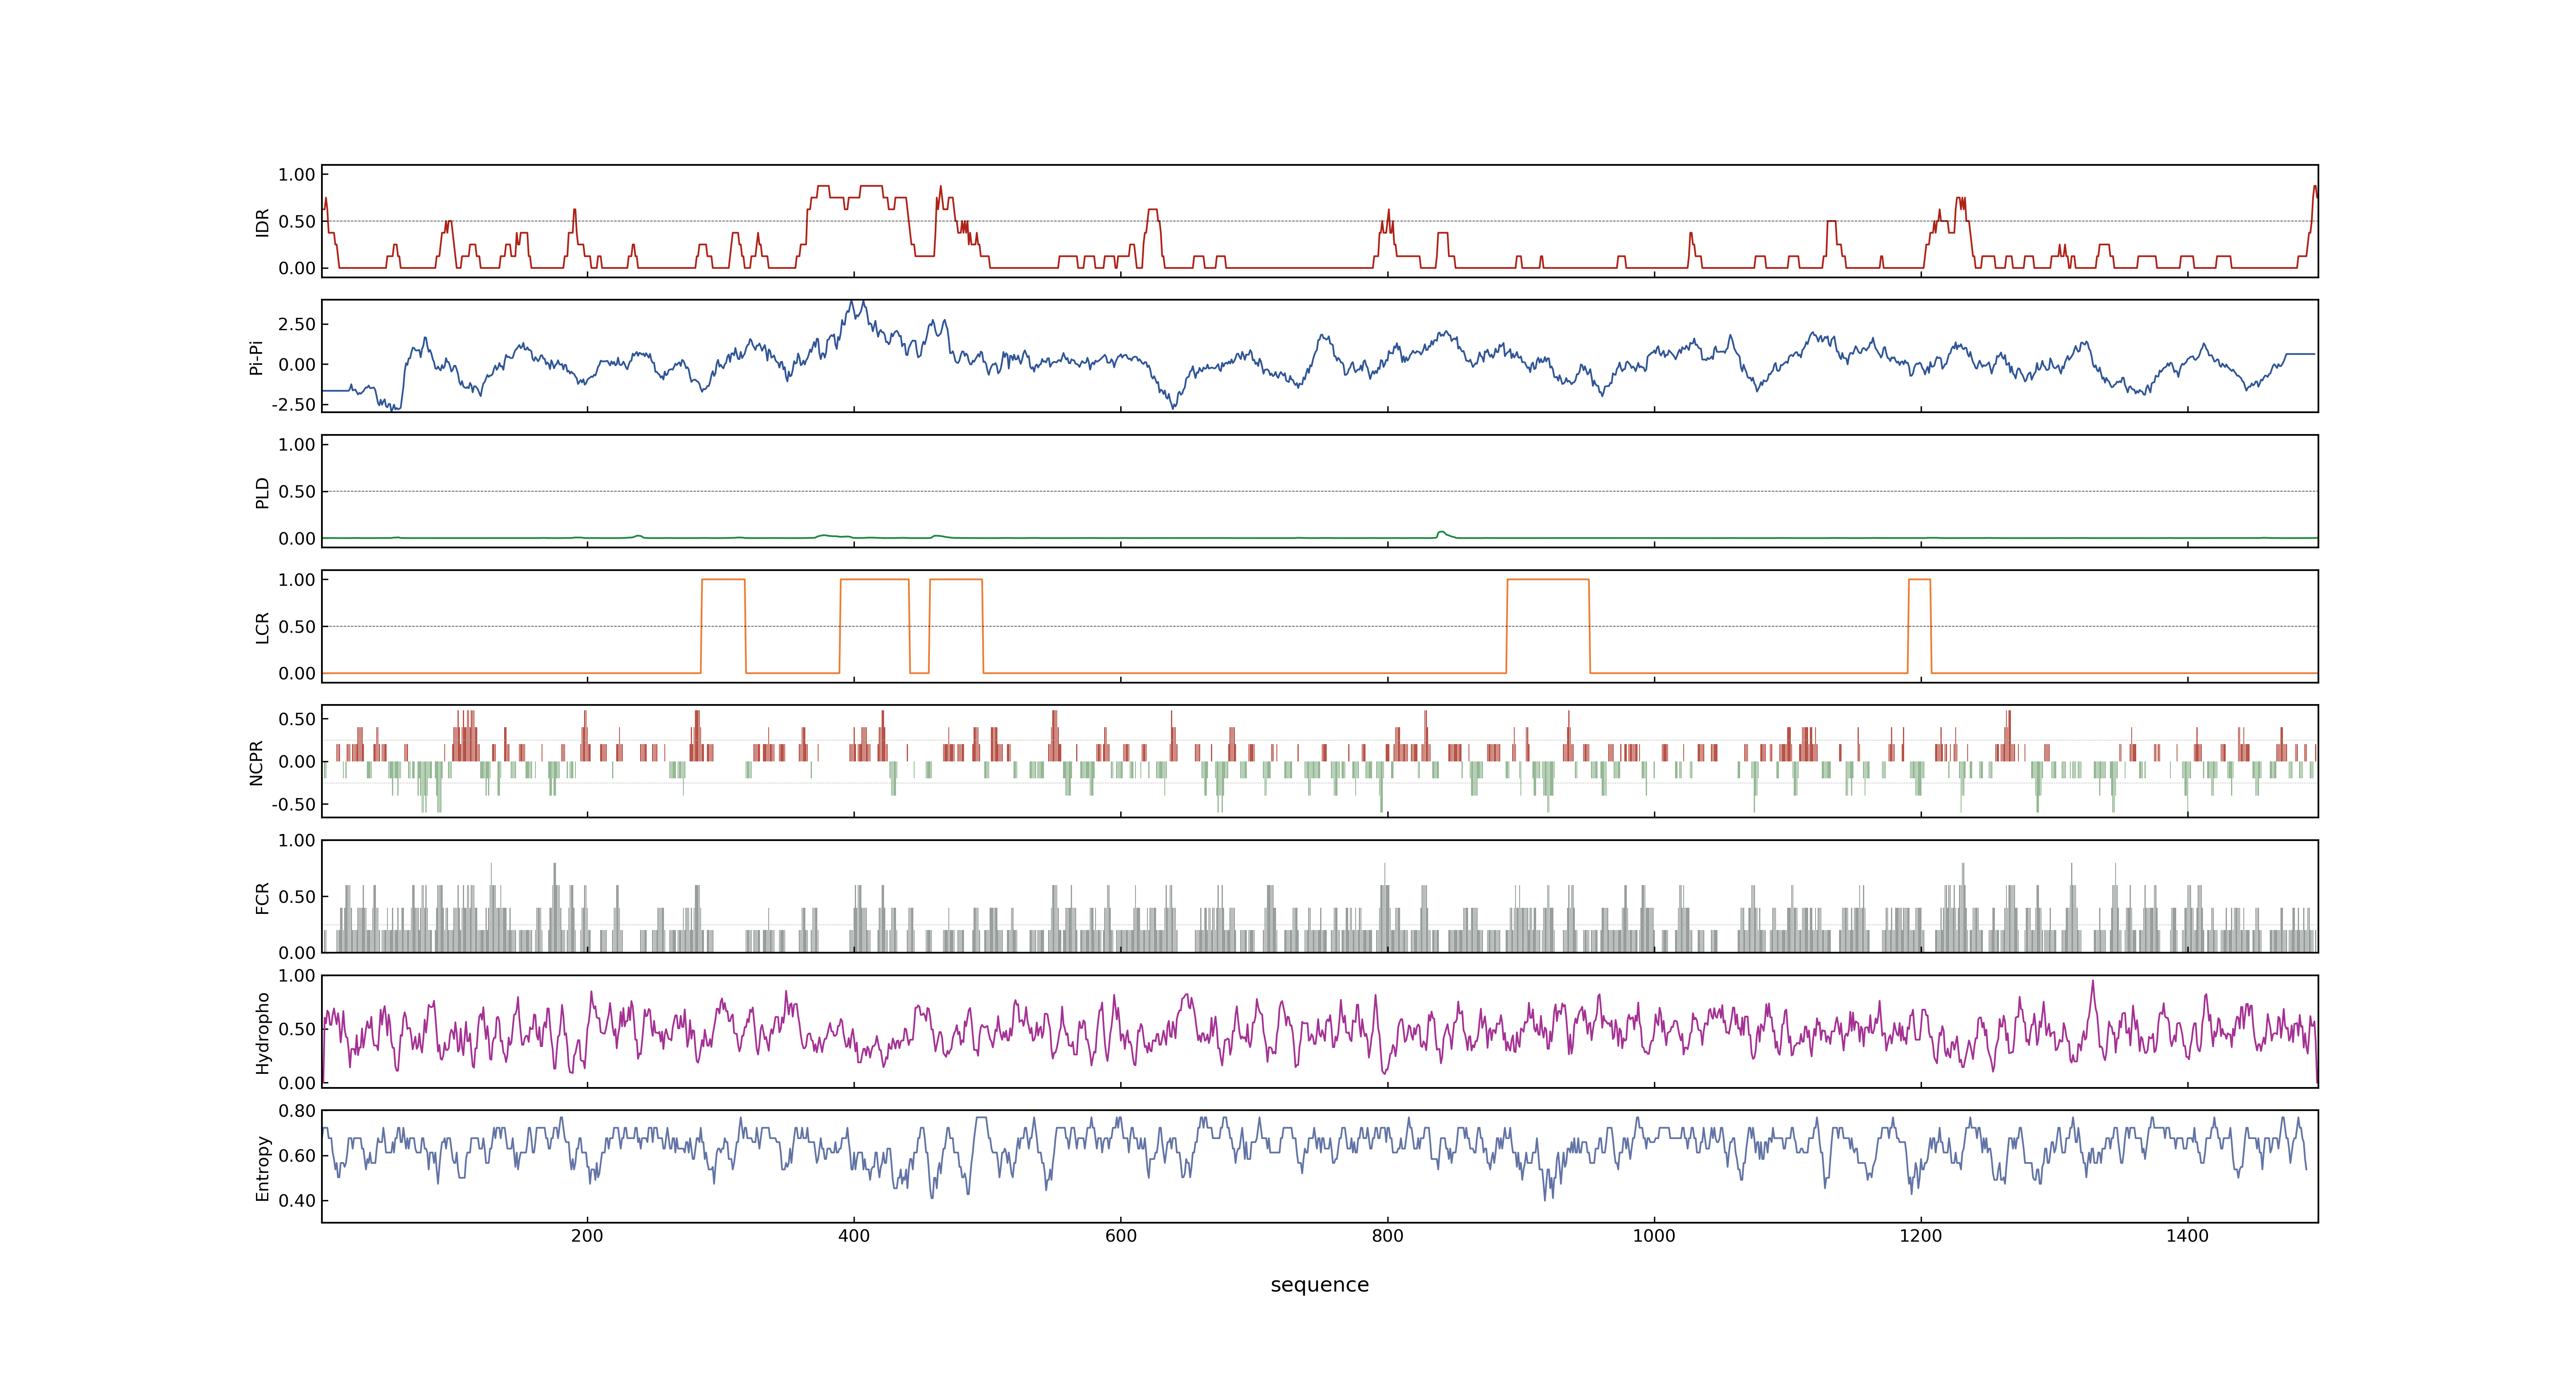Select the Entropy y-axis label

(x=262, y=1167)
